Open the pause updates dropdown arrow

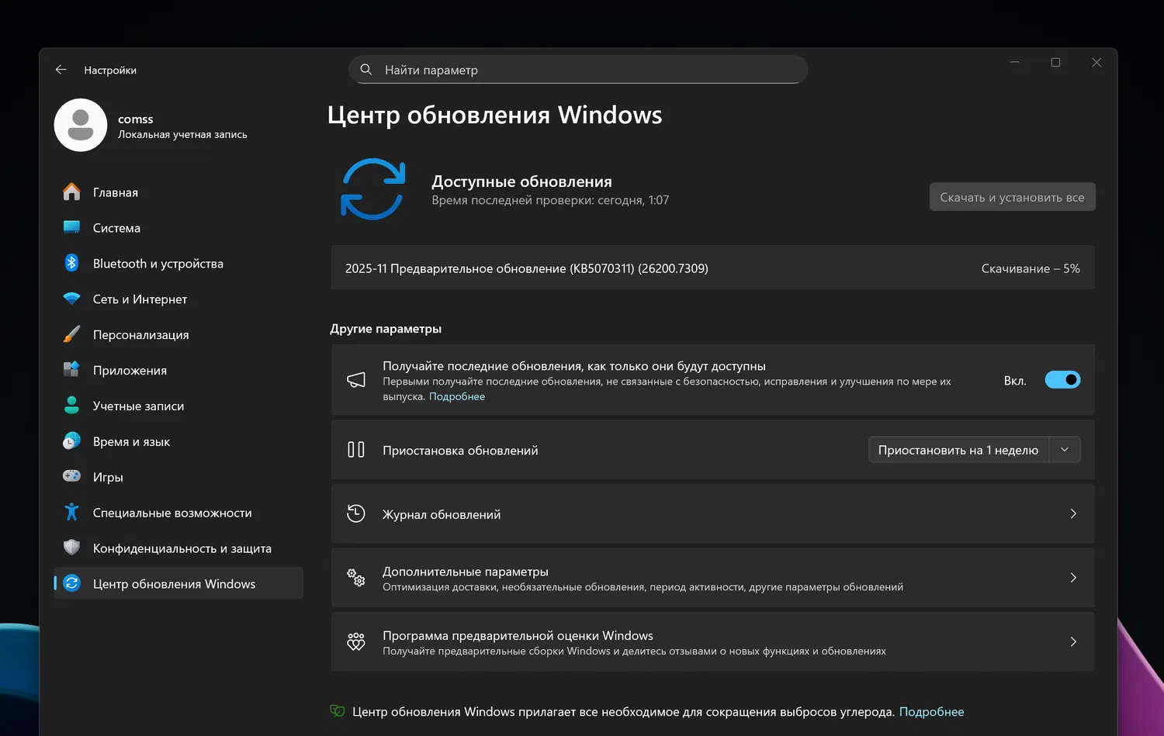tap(1065, 450)
